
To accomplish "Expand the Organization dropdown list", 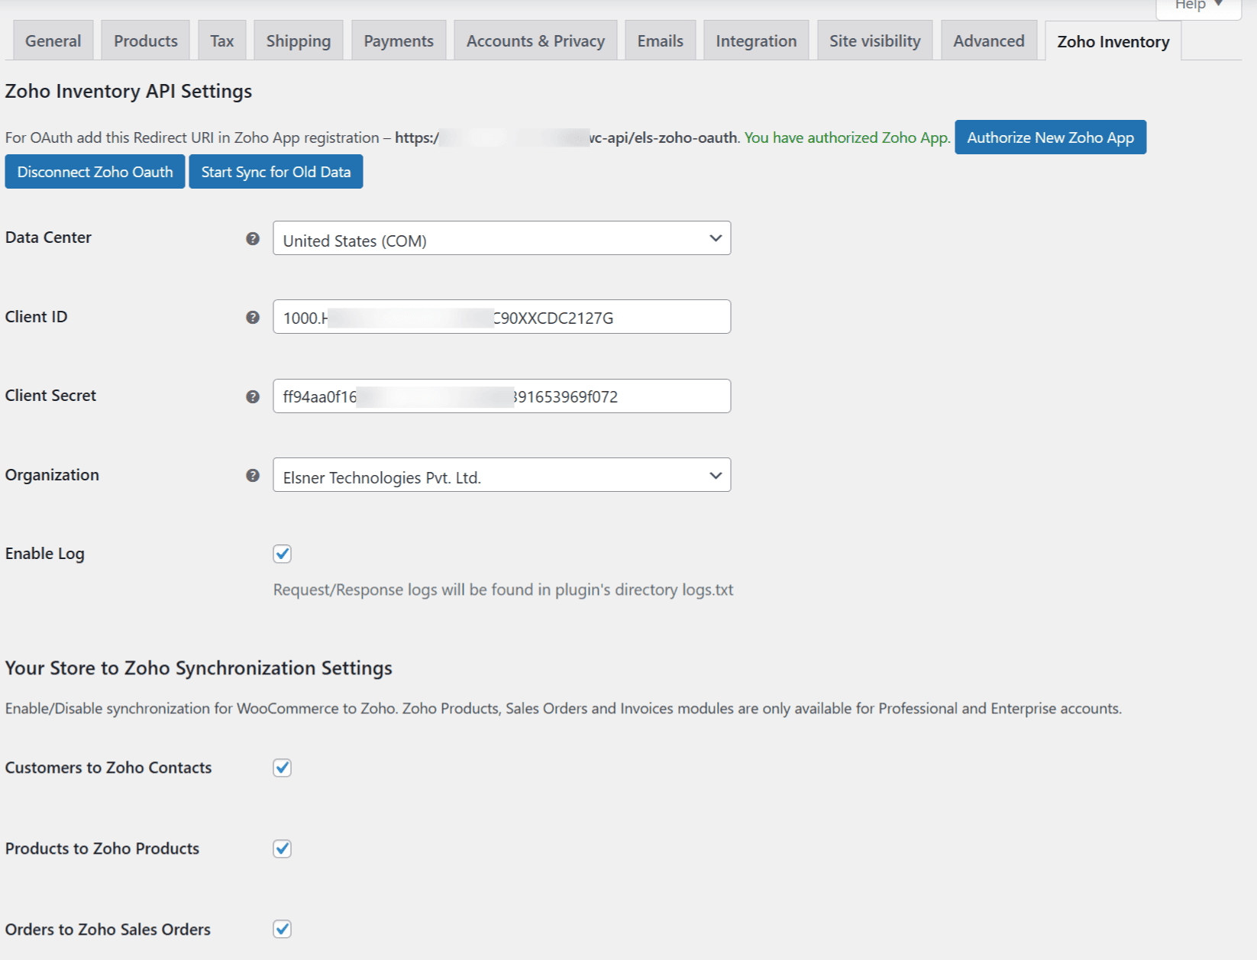I will (x=501, y=476).
